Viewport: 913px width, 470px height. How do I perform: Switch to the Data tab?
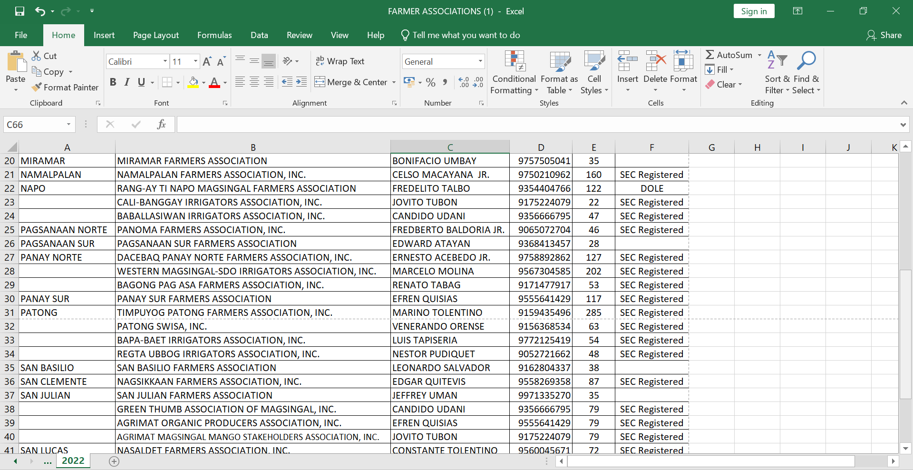[259, 35]
